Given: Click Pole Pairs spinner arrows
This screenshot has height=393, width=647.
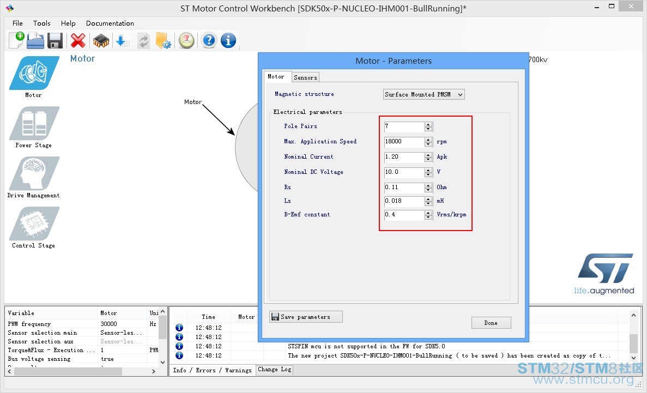Looking at the screenshot, I should [428, 126].
